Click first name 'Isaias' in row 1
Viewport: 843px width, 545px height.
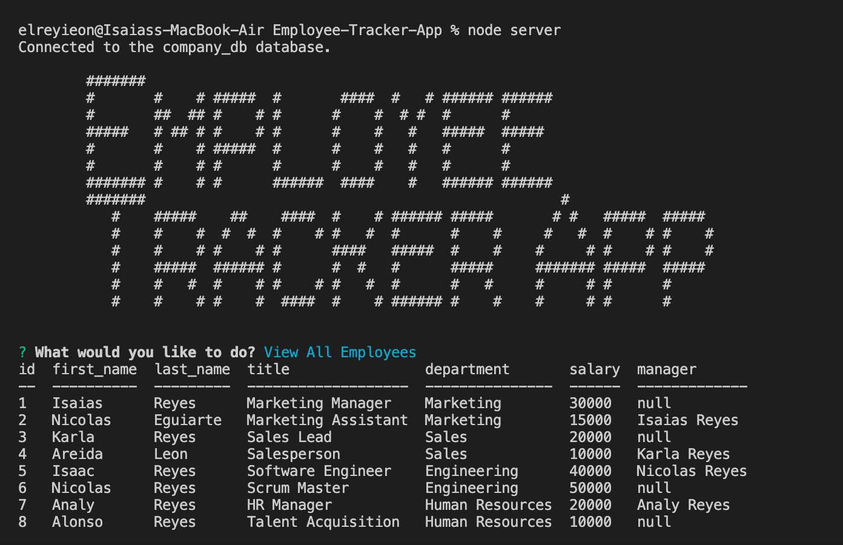click(x=78, y=403)
